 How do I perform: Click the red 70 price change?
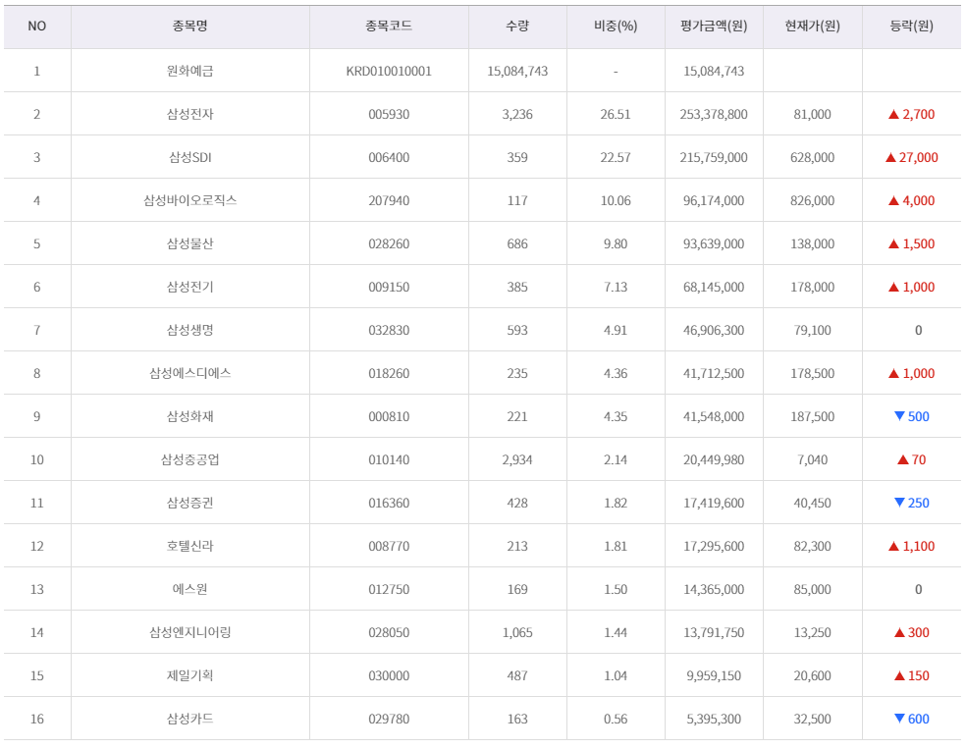[x=912, y=458]
